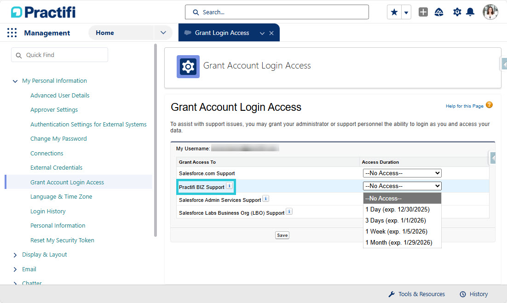Open the Grant Login Access tab menu chevron

[262, 33]
